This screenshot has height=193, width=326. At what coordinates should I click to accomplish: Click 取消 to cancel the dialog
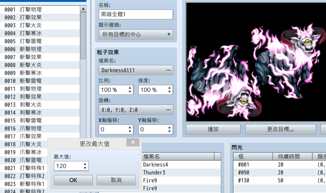point(116,180)
